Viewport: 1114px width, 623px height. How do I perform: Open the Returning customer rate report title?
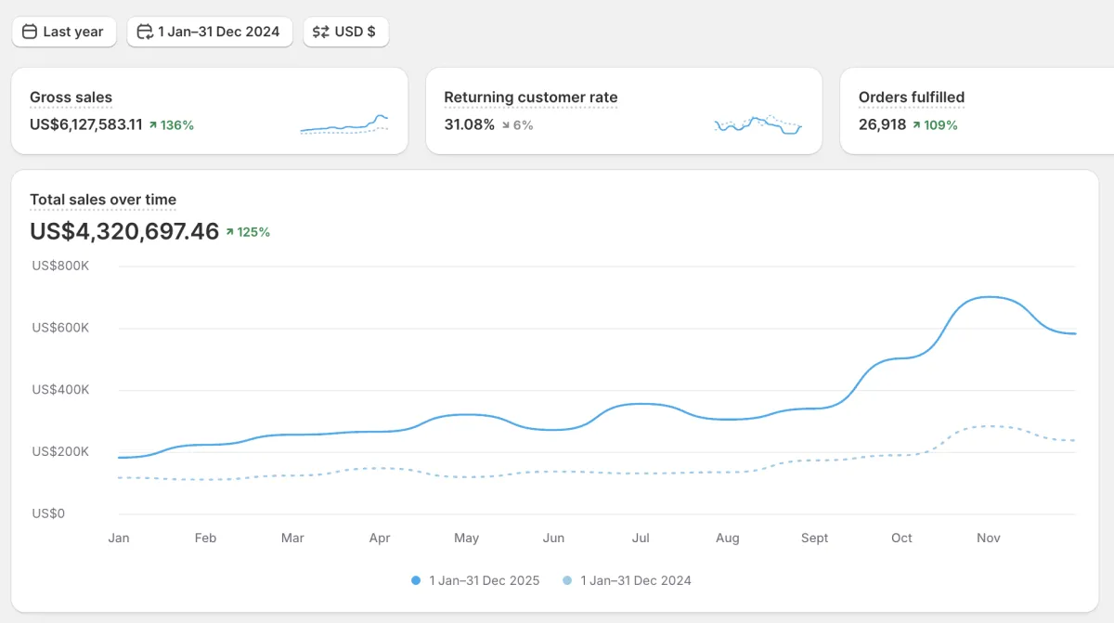coord(530,97)
